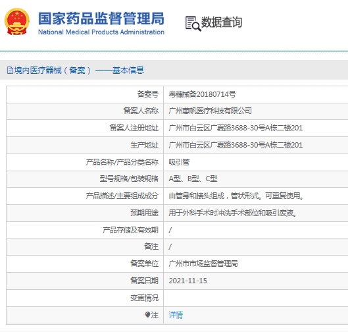Click the lightbulb icon beside 注

(x=147, y=315)
